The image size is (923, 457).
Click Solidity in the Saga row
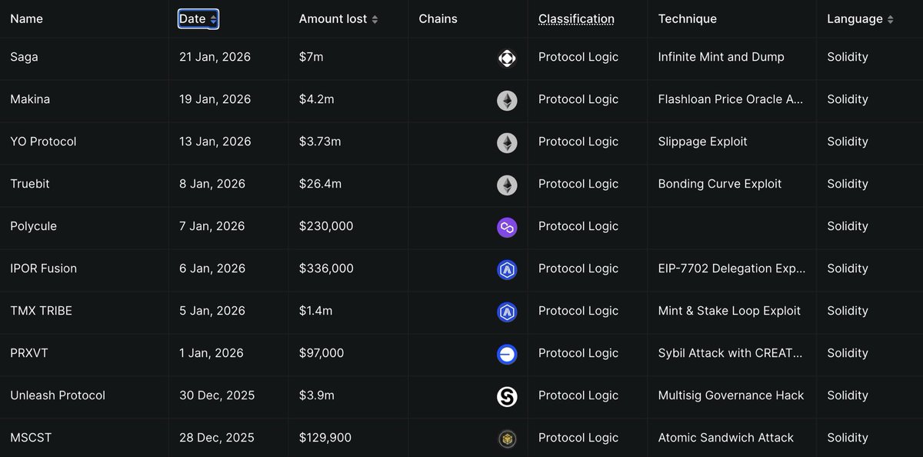pos(848,57)
